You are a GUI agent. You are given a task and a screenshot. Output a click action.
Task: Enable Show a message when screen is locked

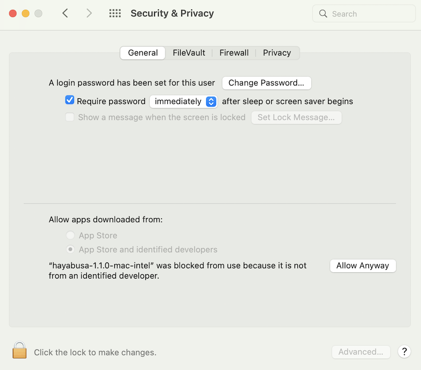click(x=70, y=117)
